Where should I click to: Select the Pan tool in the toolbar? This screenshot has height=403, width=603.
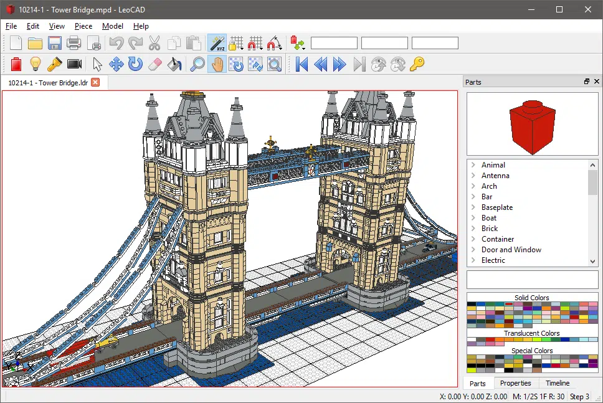click(219, 64)
